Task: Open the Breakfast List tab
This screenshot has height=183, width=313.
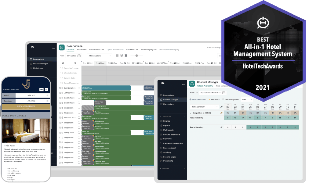Action: point(132,50)
